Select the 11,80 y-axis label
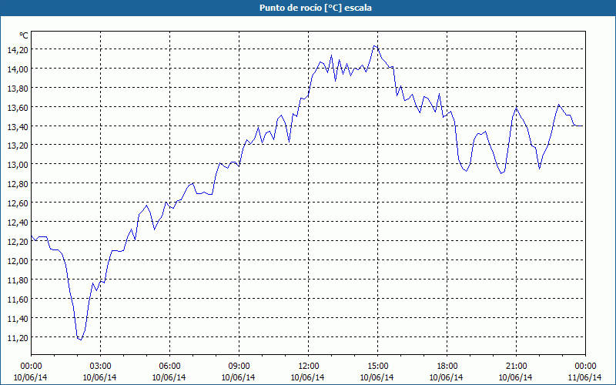The image size is (616, 385). pyautogui.click(x=18, y=280)
